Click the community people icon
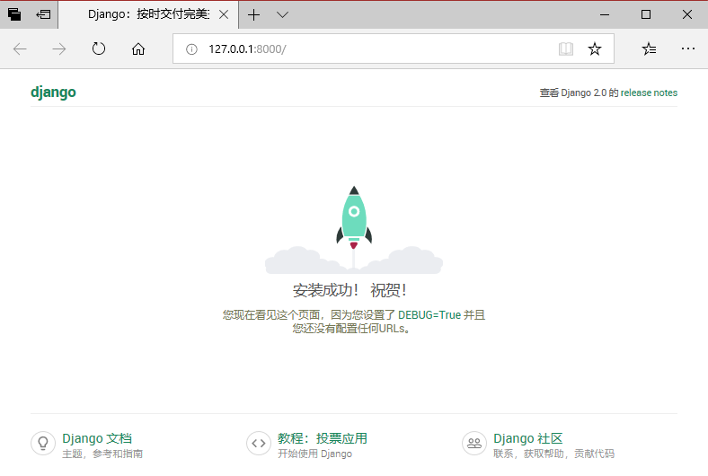708x476 pixels. point(474,443)
